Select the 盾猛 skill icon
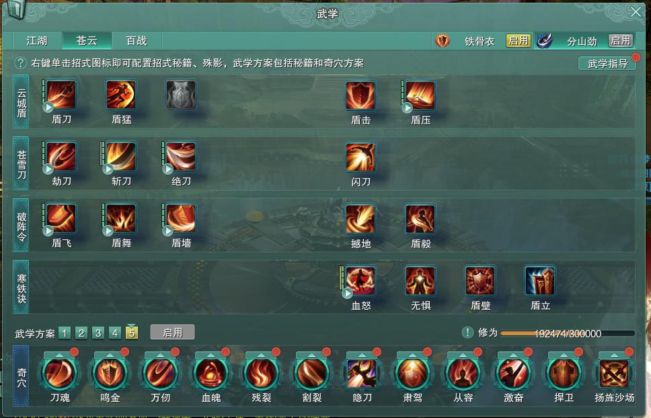The width and height of the screenshot is (651, 418). pyautogui.click(x=121, y=95)
